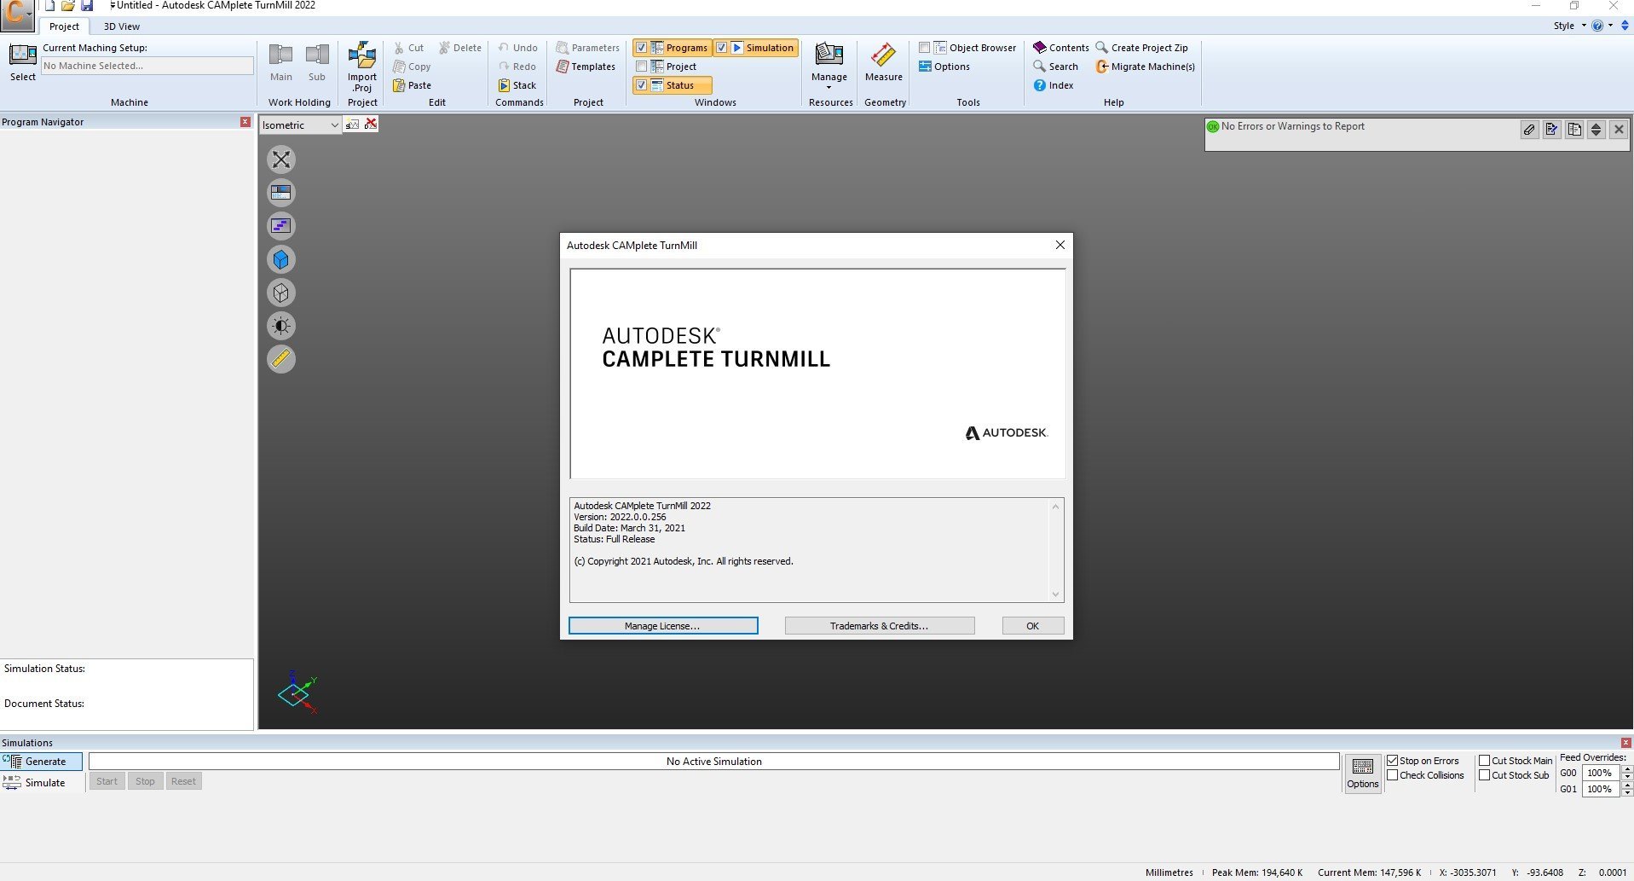Click the document-with-pencil icon in error panel
The image size is (1634, 881).
pos(1551,130)
